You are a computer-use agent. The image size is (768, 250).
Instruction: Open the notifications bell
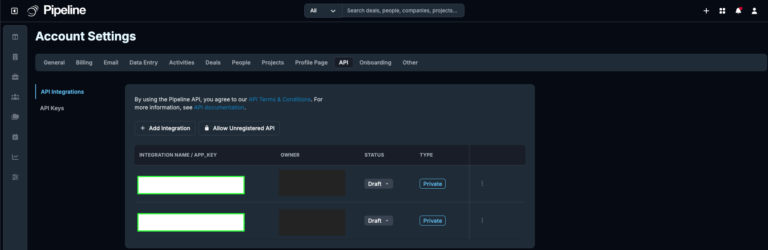pyautogui.click(x=738, y=11)
